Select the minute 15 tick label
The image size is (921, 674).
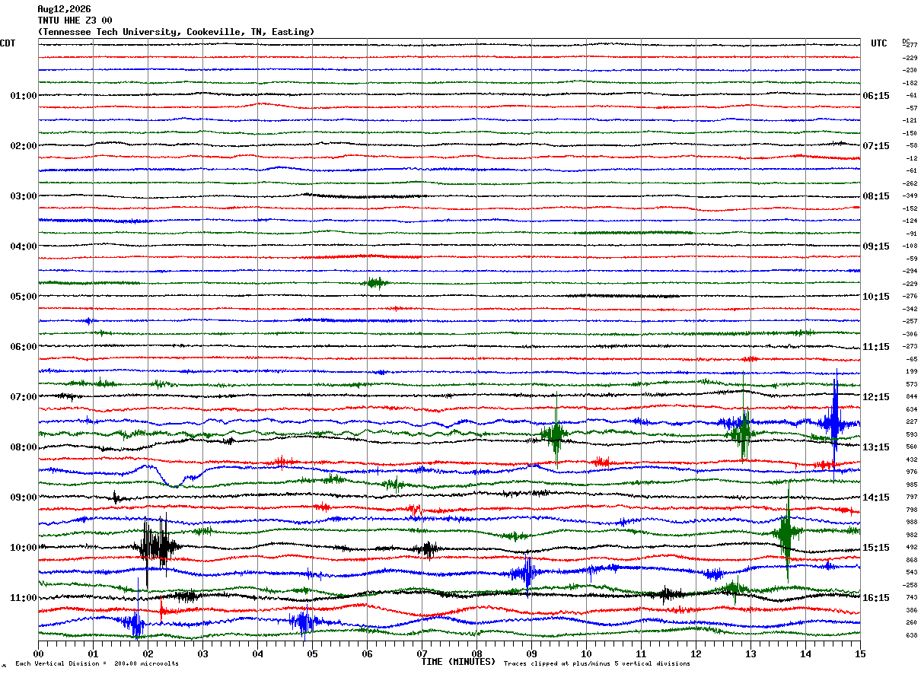(859, 653)
